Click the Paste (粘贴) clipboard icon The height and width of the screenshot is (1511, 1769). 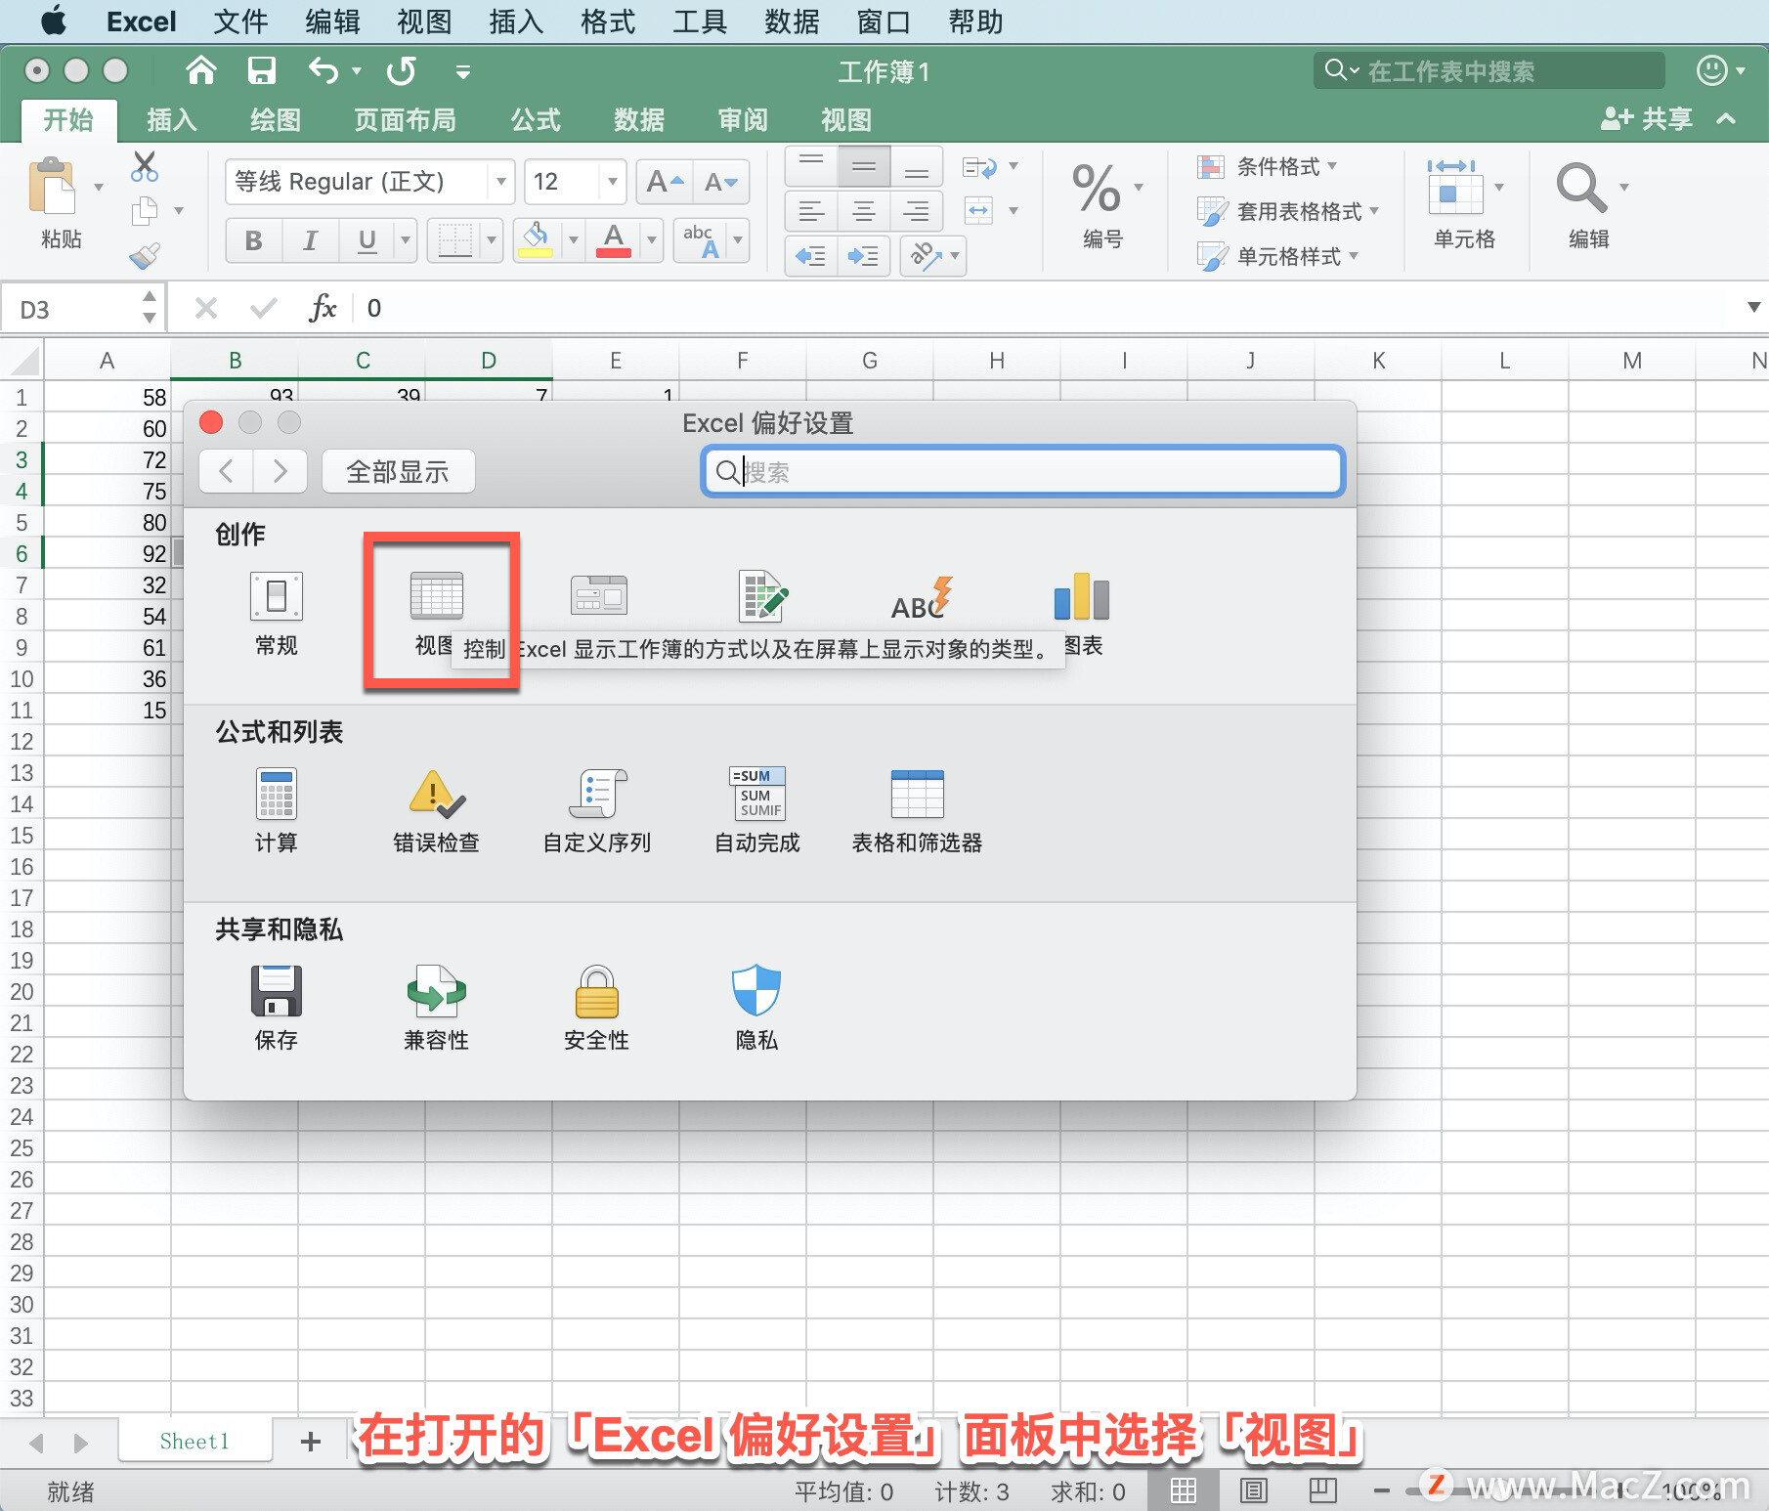coord(53,186)
